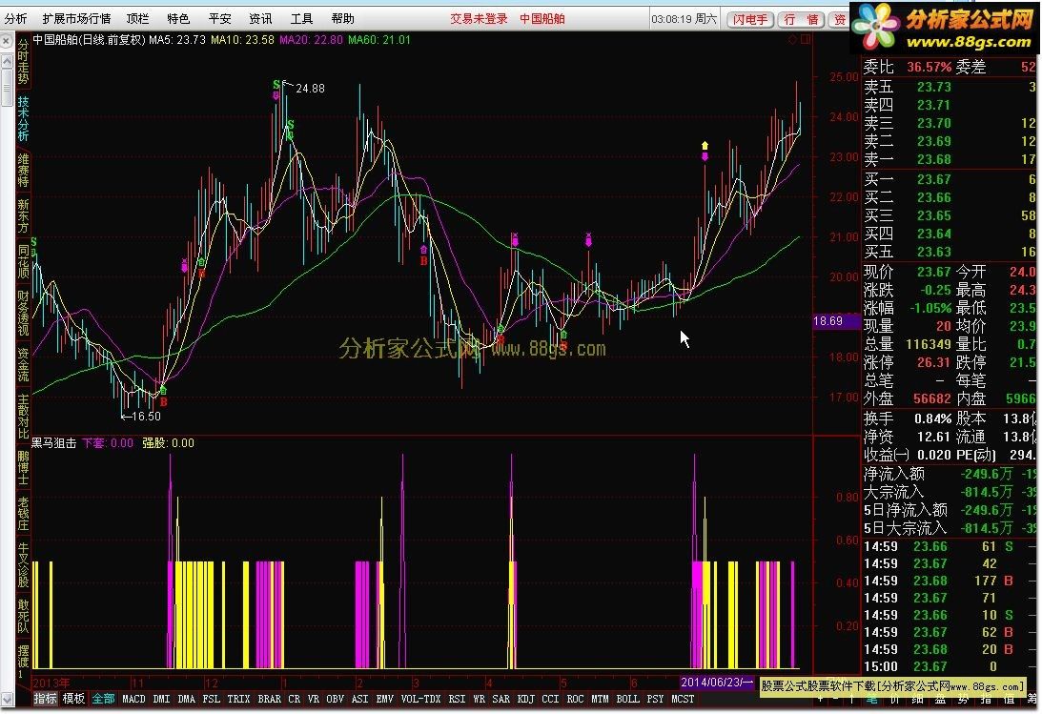Viewport: 1042px width, 714px height.
Task: Open the 特色 menu
Action: [178, 19]
